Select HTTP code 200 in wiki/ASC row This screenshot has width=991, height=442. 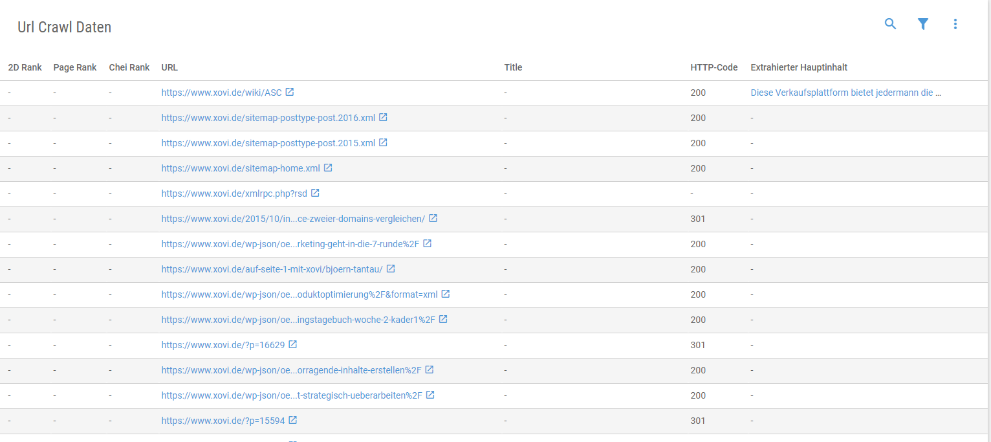coord(698,93)
